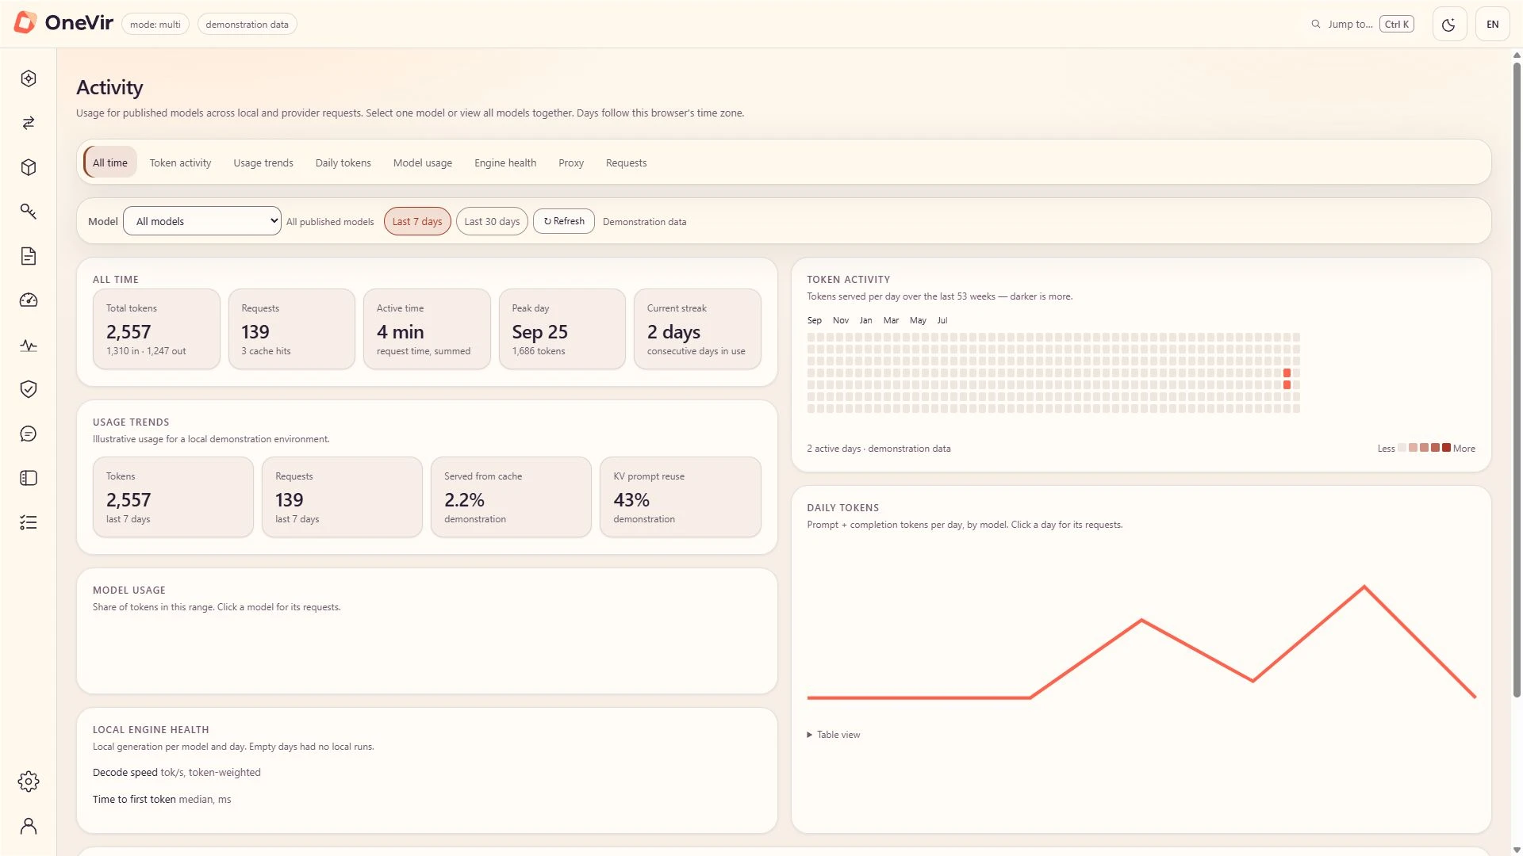
Task: Click the MODEL USAGE heading
Action: pyautogui.click(x=129, y=590)
